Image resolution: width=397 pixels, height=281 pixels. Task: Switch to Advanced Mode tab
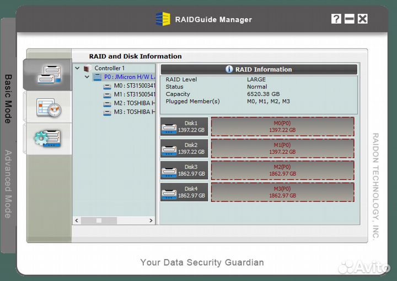tap(8, 184)
